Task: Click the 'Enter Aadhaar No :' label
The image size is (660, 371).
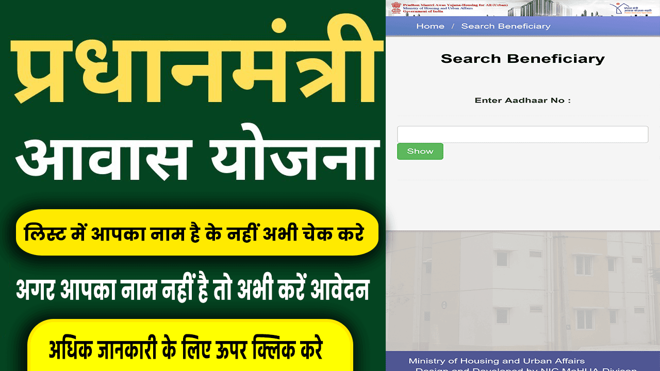Action: point(523,100)
